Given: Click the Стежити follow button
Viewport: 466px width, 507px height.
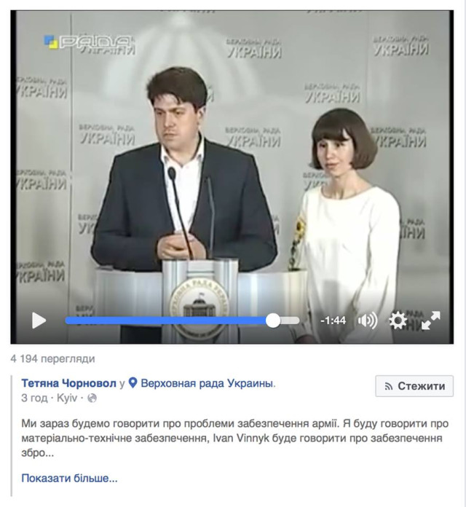Looking at the screenshot, I should coord(414,386).
